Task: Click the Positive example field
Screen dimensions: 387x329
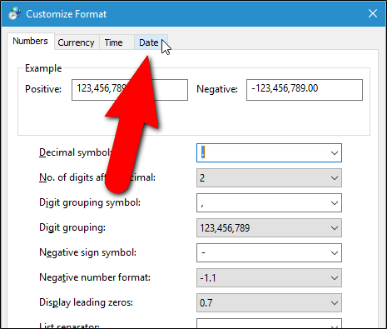Action: point(130,90)
